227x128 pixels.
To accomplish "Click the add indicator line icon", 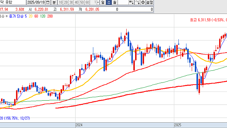I will click(x=137, y=2).
